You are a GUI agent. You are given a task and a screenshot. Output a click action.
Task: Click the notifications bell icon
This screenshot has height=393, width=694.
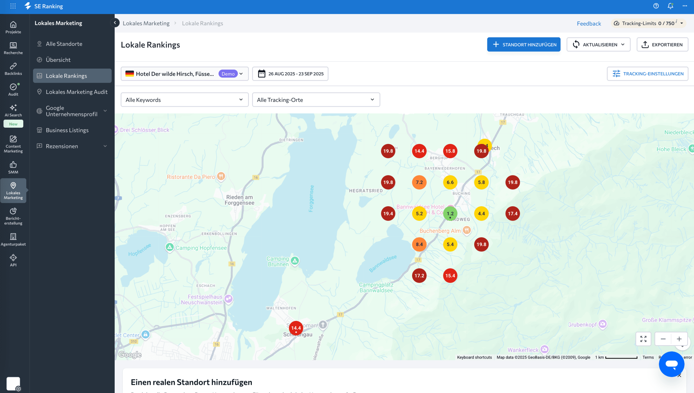(670, 6)
